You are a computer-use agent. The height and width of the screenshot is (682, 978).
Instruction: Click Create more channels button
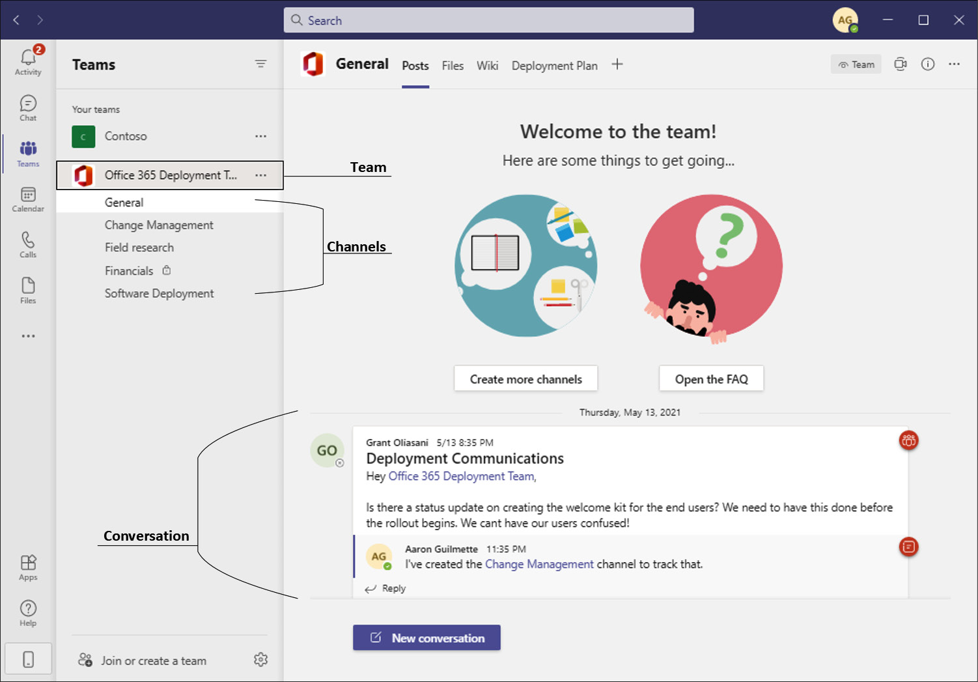525,378
